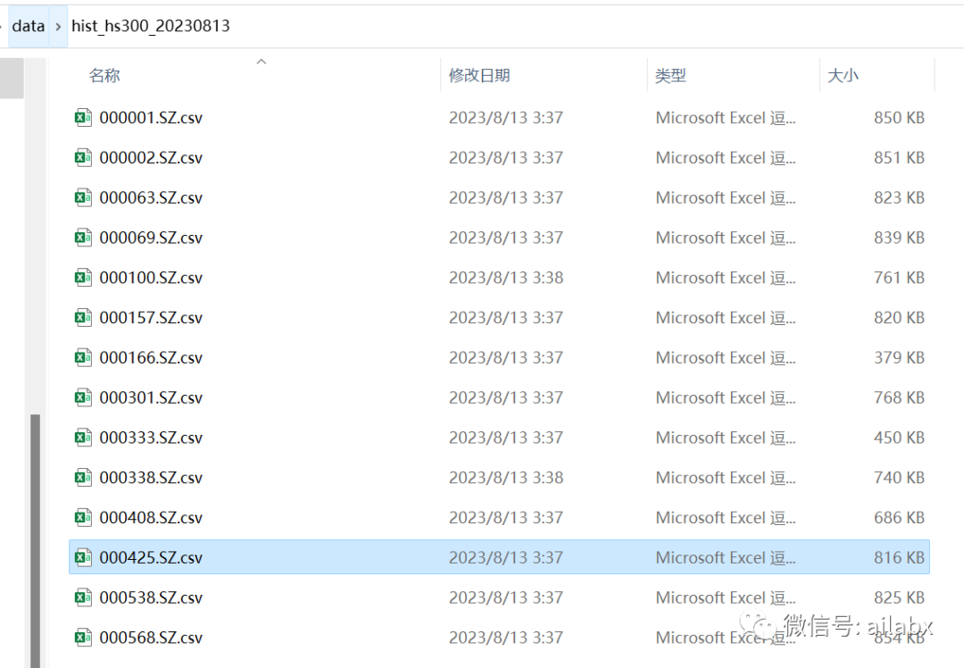Click the Excel icon of 000069.SZ.csv
Viewport: 964px width, 668px height.
[83, 238]
